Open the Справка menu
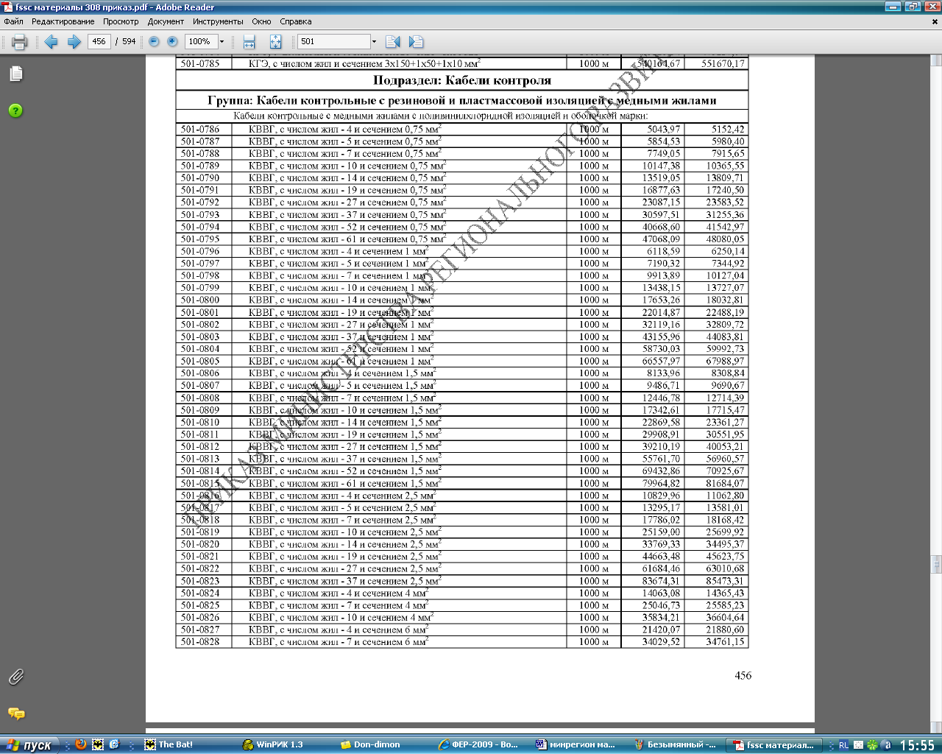 (x=295, y=21)
